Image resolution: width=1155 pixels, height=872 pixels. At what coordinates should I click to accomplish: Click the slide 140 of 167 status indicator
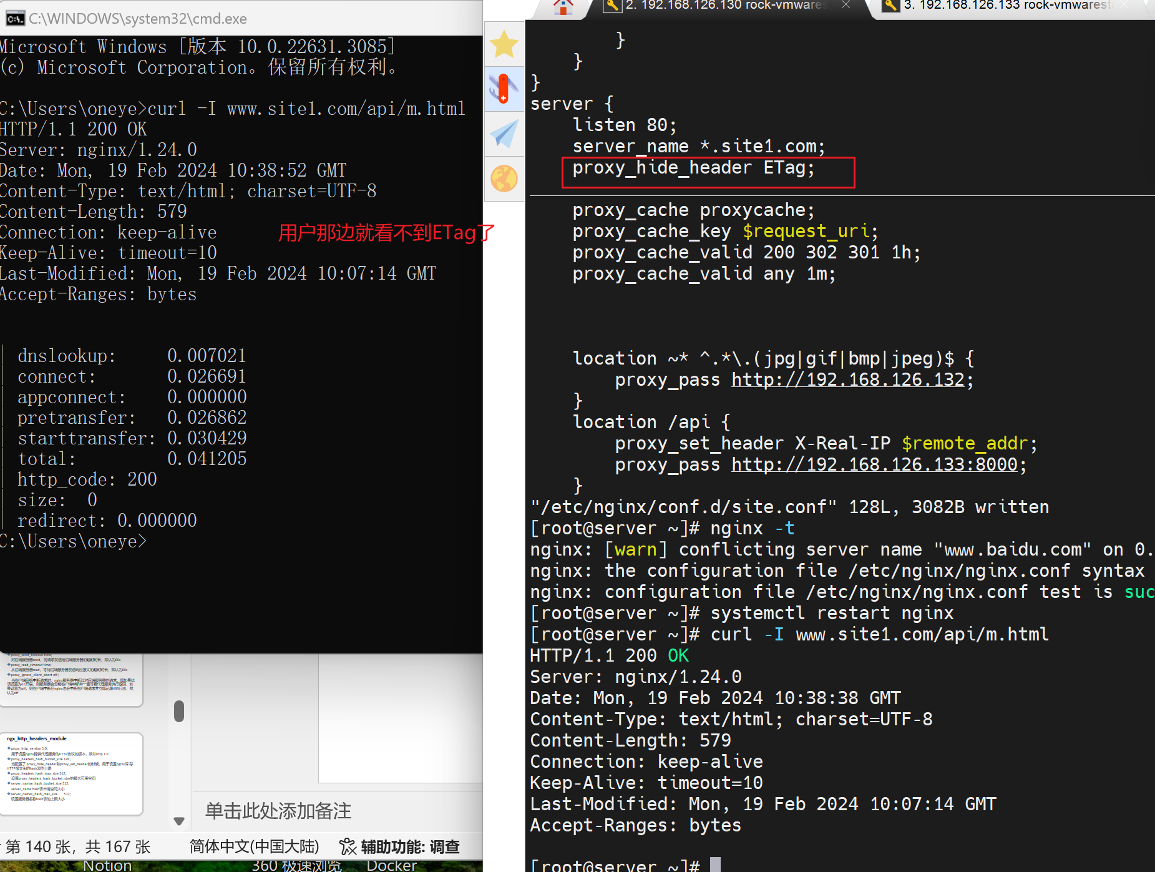click(78, 846)
